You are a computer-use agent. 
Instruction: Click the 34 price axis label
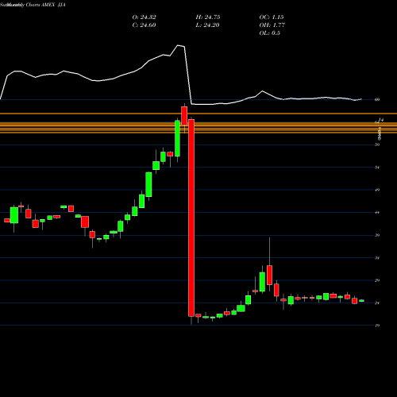click(x=377, y=258)
